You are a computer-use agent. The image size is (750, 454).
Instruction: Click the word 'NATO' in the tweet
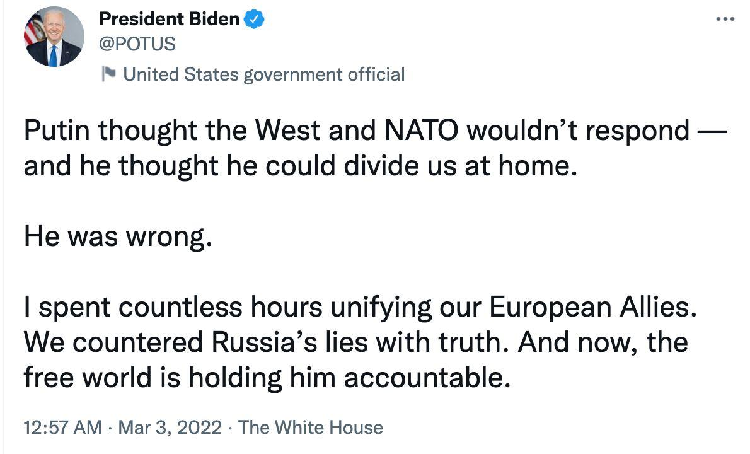point(421,130)
